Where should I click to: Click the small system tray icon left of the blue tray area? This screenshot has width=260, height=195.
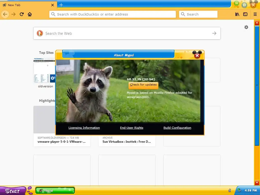230,190
